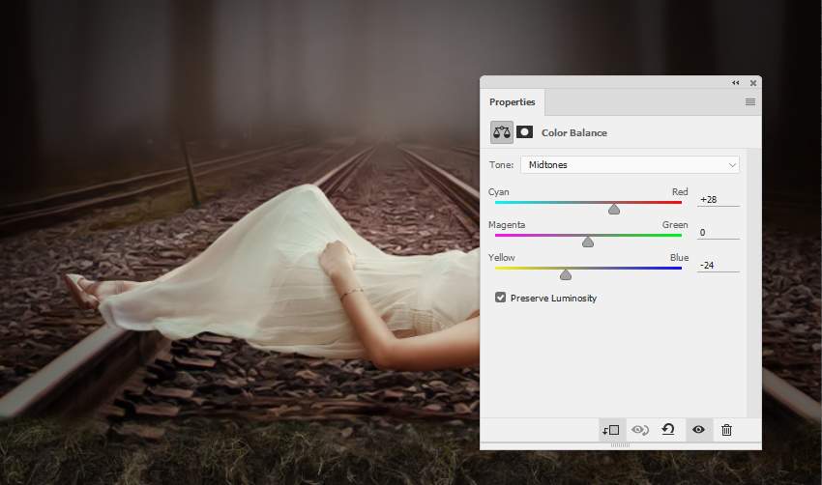Select the layer mask icon

pyautogui.click(x=525, y=132)
